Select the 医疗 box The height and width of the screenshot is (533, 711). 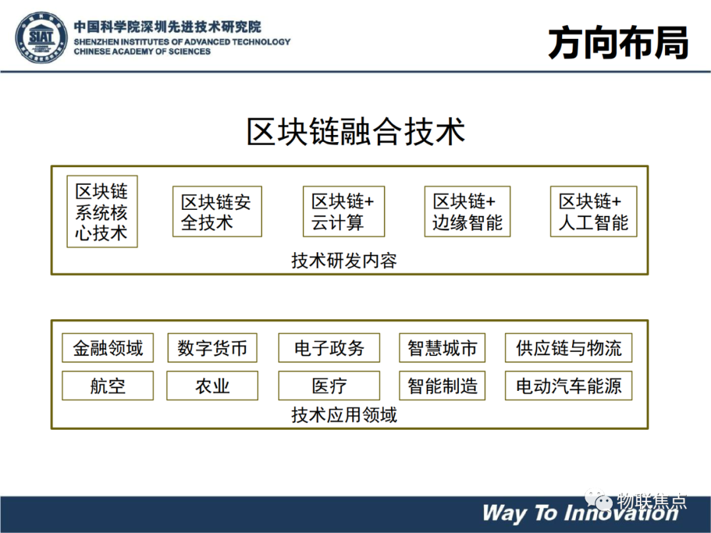click(329, 386)
